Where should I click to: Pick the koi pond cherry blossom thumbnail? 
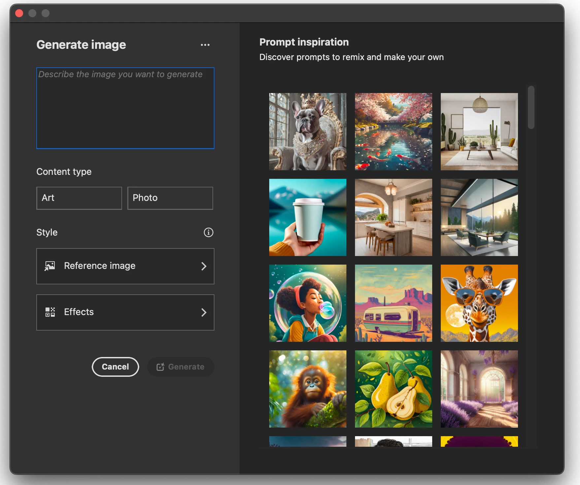coord(394,132)
